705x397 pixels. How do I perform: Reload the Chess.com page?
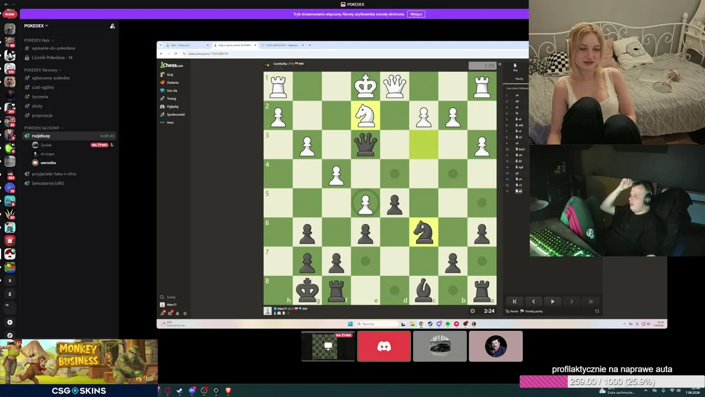click(x=176, y=53)
